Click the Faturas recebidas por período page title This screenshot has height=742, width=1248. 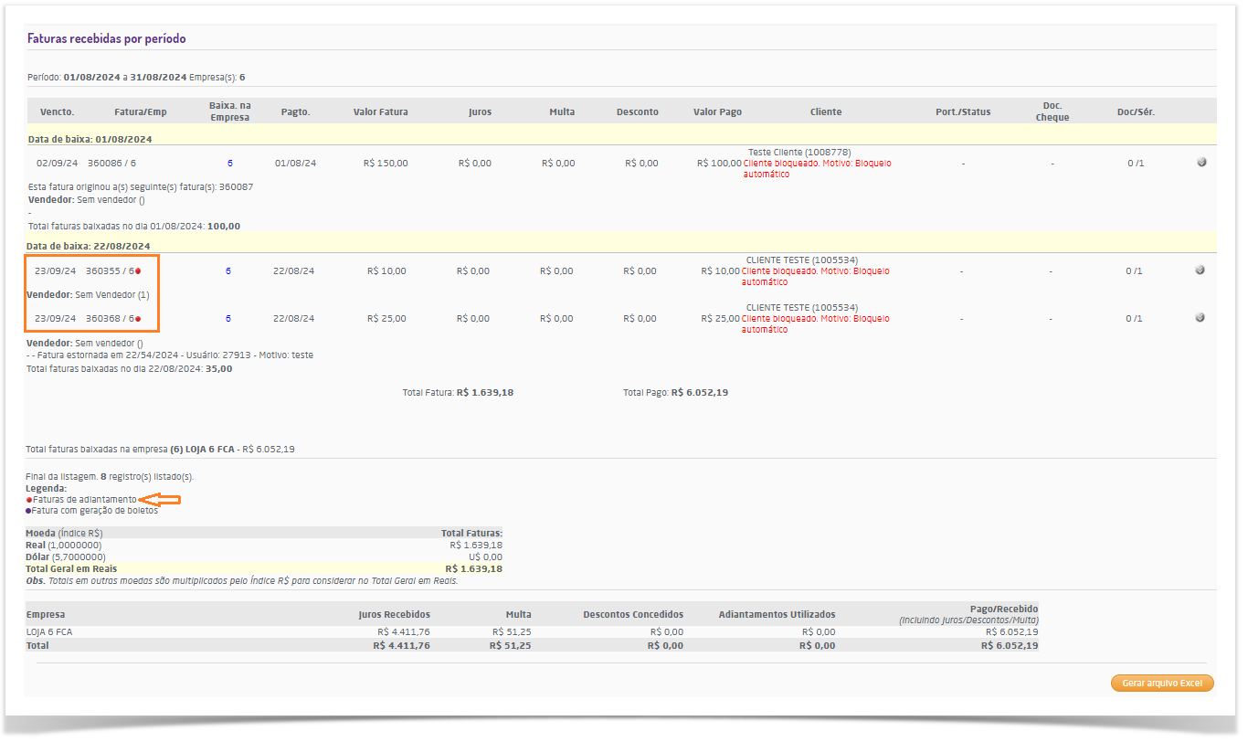[x=107, y=38]
